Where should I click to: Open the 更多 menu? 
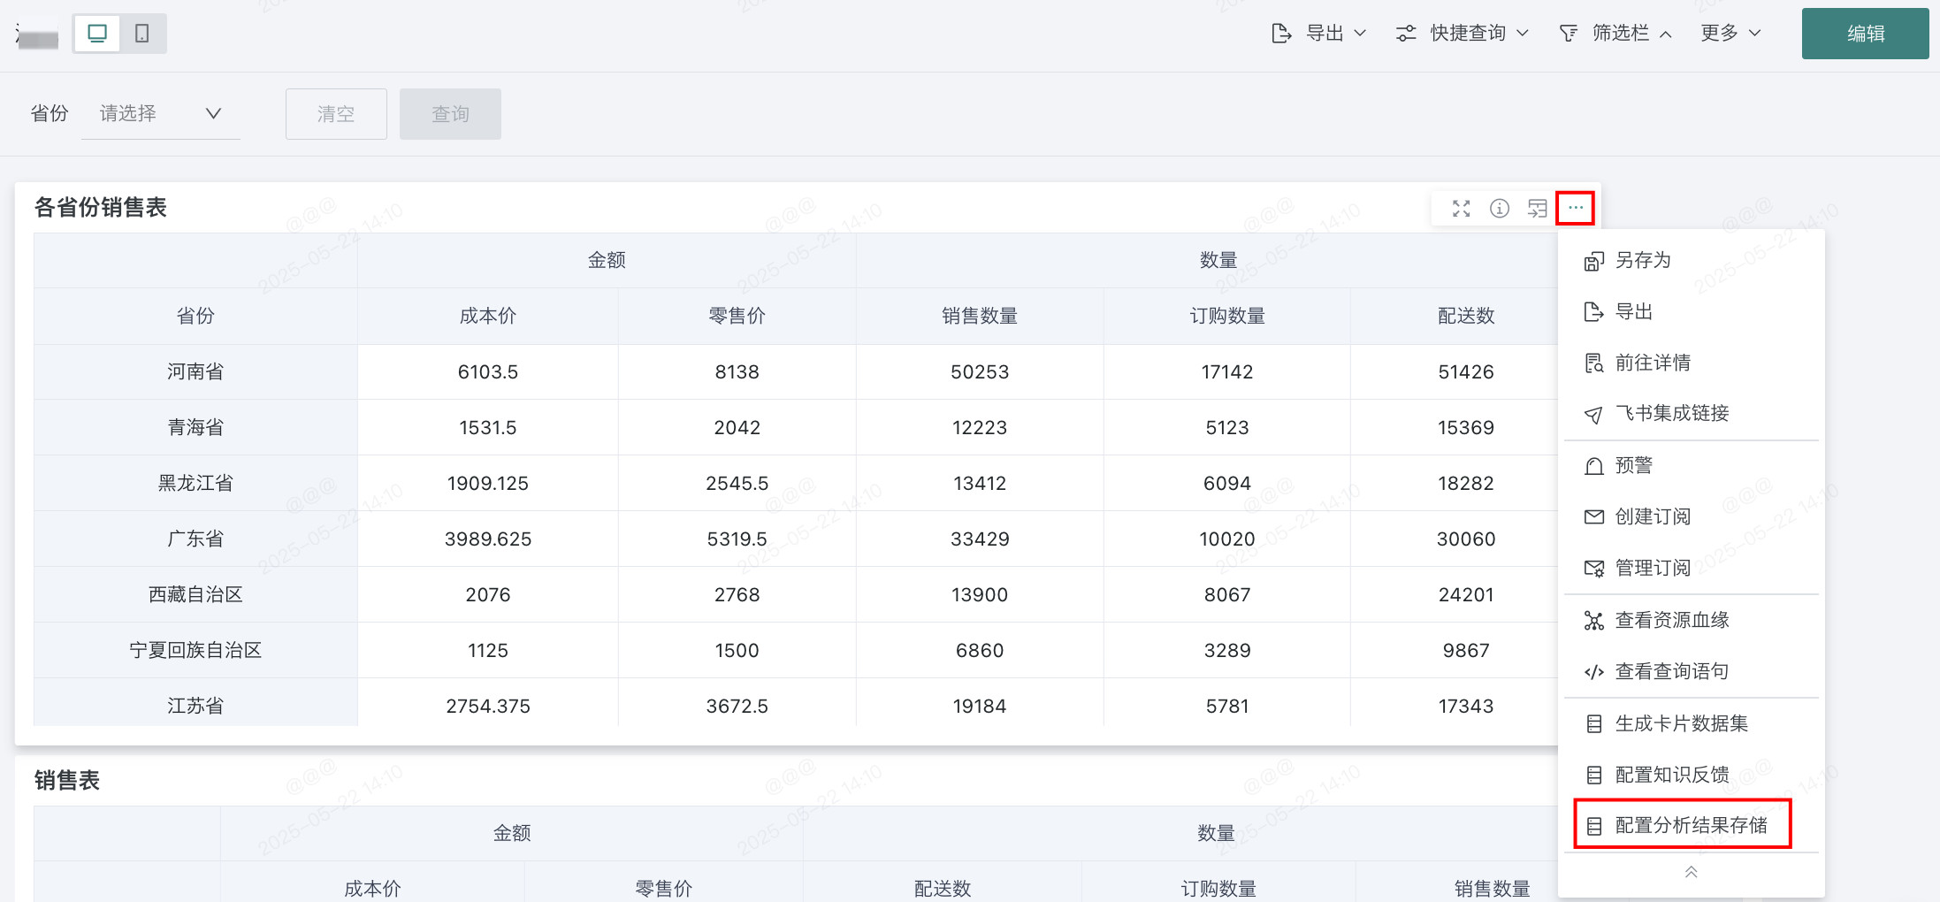click(1730, 34)
